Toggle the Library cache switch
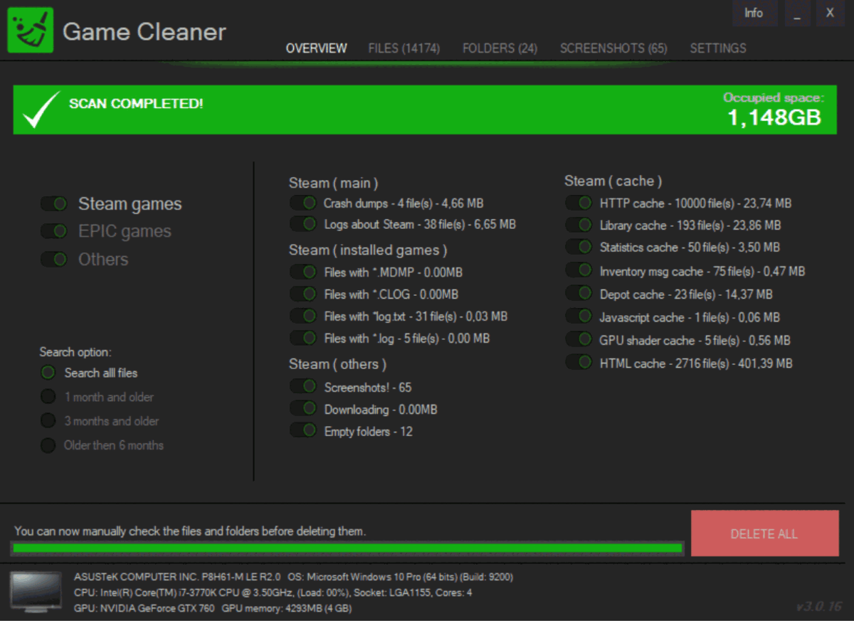 pos(579,225)
